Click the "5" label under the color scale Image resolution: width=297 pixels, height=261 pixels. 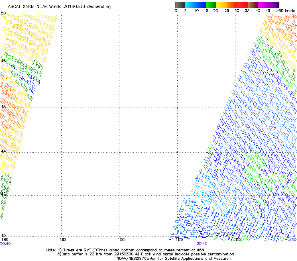coord(185,11)
